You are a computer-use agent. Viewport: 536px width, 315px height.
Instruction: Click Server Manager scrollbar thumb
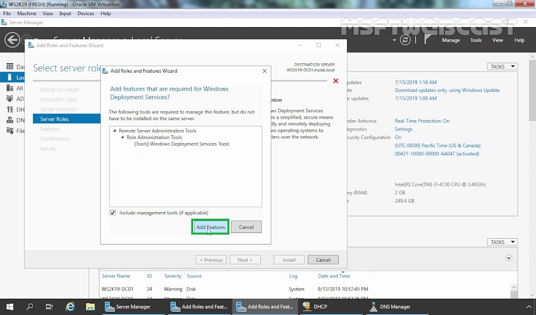tap(532, 90)
